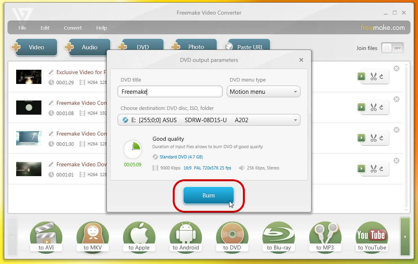
Task: Click the 00:01:30 video thumbnail
Action: 29,138
